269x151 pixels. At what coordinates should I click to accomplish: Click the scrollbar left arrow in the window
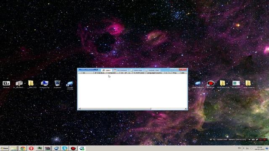(x=79, y=109)
